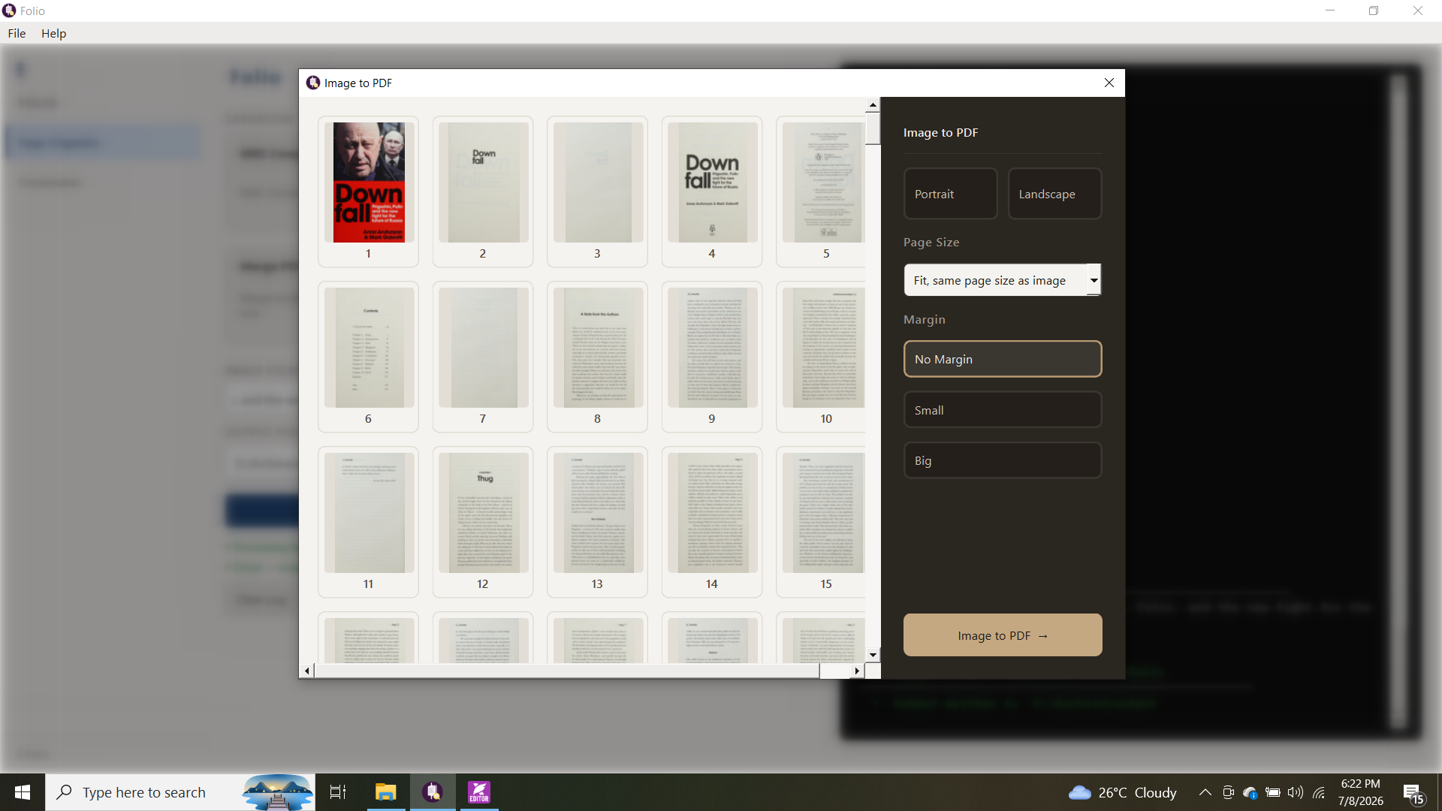
Task: Select page thumbnail 15
Action: pos(822,522)
